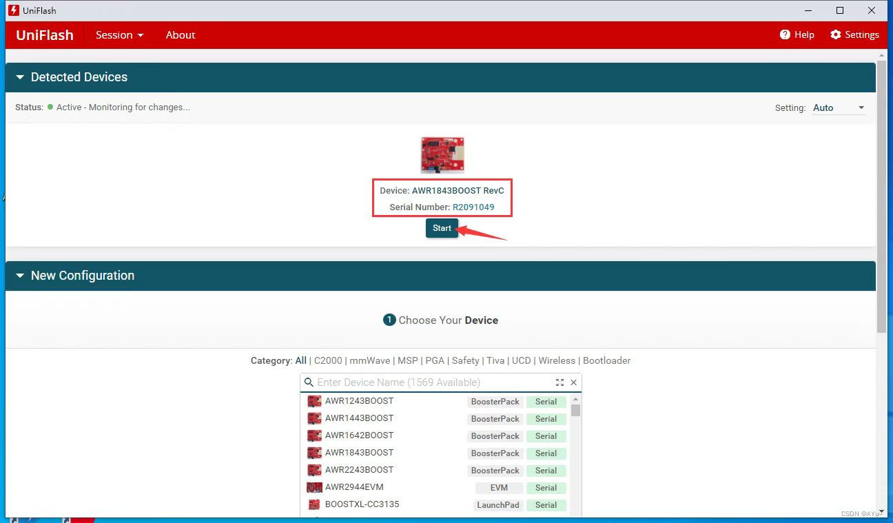Select the BOOSTXL-CC3135 board icon
Screen dimensions: 893x523
click(314, 504)
